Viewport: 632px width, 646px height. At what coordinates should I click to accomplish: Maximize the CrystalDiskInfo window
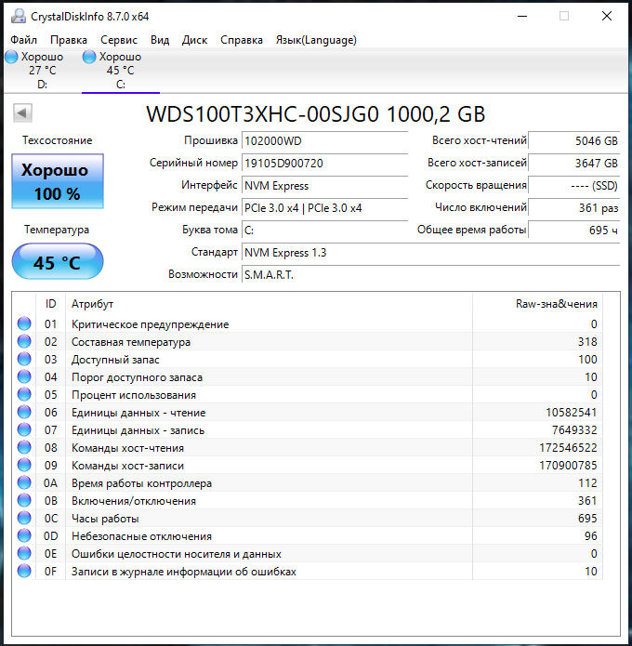[564, 16]
